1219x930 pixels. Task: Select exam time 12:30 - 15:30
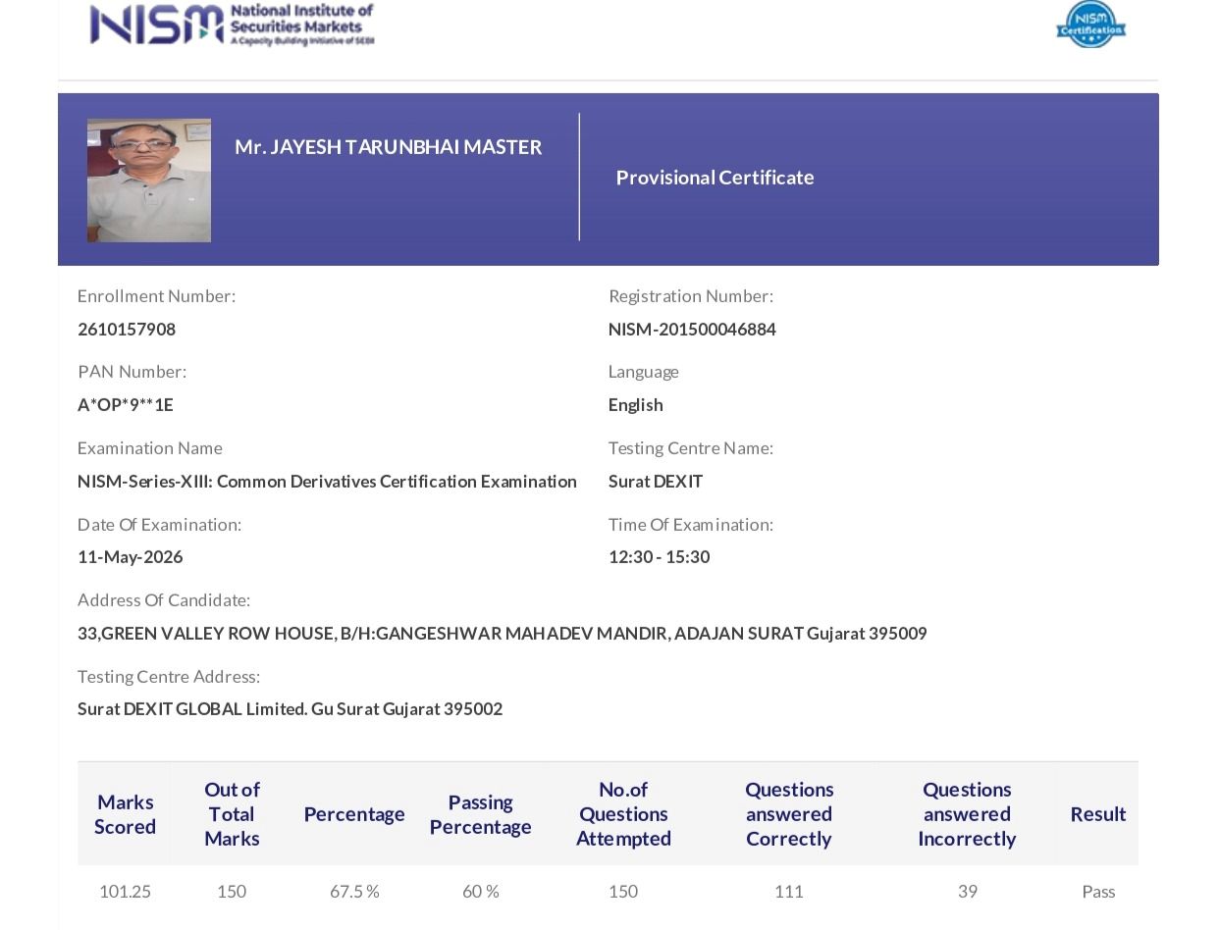(659, 557)
